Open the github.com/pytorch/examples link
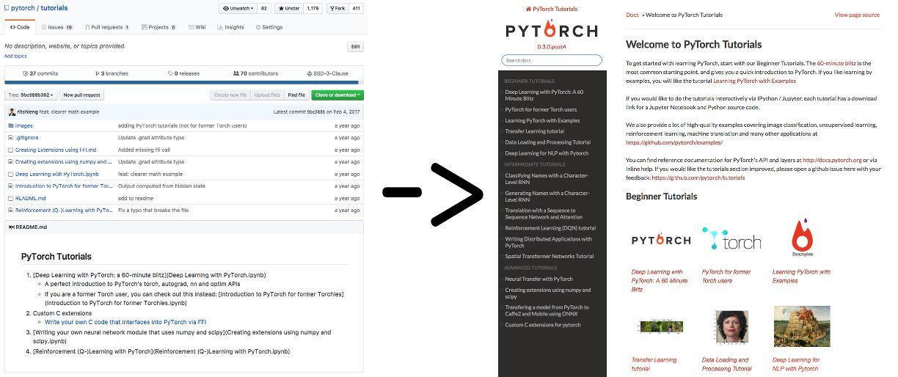Image resolution: width=898 pixels, height=377 pixels. [x=674, y=142]
